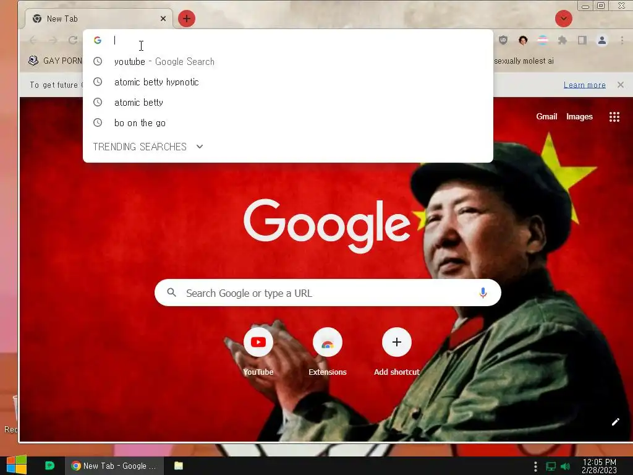Close the New Tab tab
Screen dimensions: 633x475
[163, 19]
